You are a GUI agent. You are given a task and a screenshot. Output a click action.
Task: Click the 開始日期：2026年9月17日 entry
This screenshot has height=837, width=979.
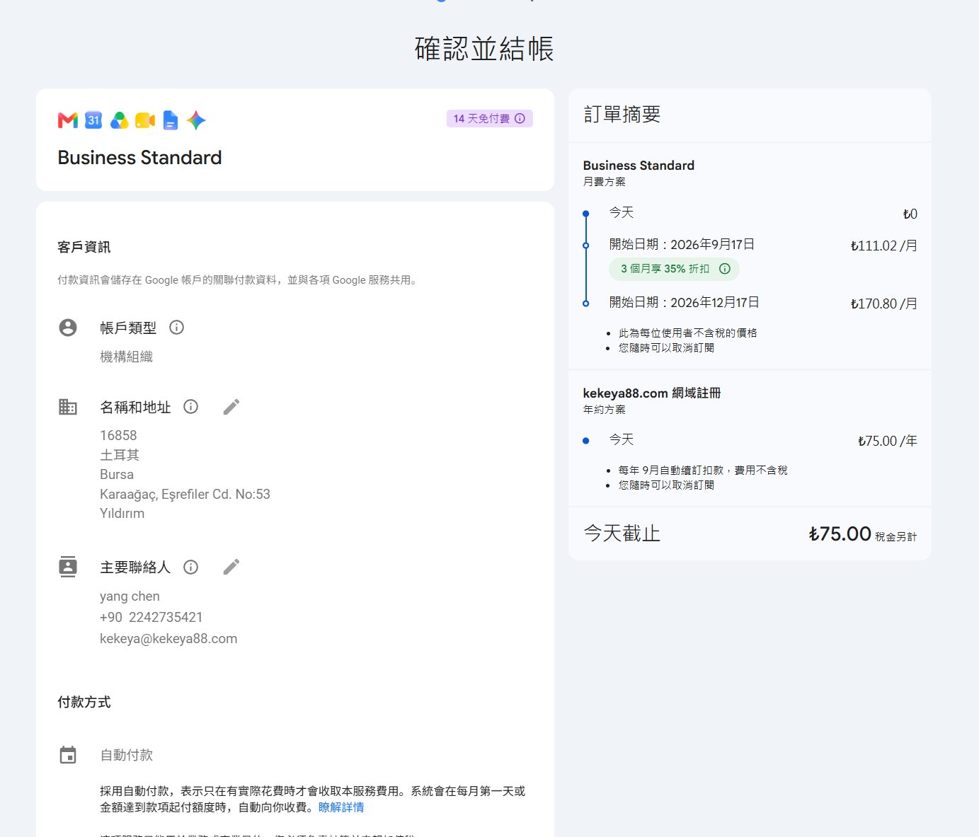[x=682, y=245]
